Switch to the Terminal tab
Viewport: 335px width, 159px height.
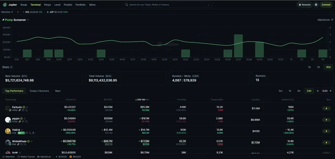point(35,5)
